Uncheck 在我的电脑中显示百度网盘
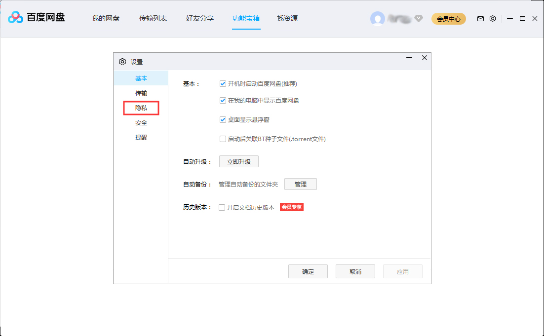 coord(223,102)
